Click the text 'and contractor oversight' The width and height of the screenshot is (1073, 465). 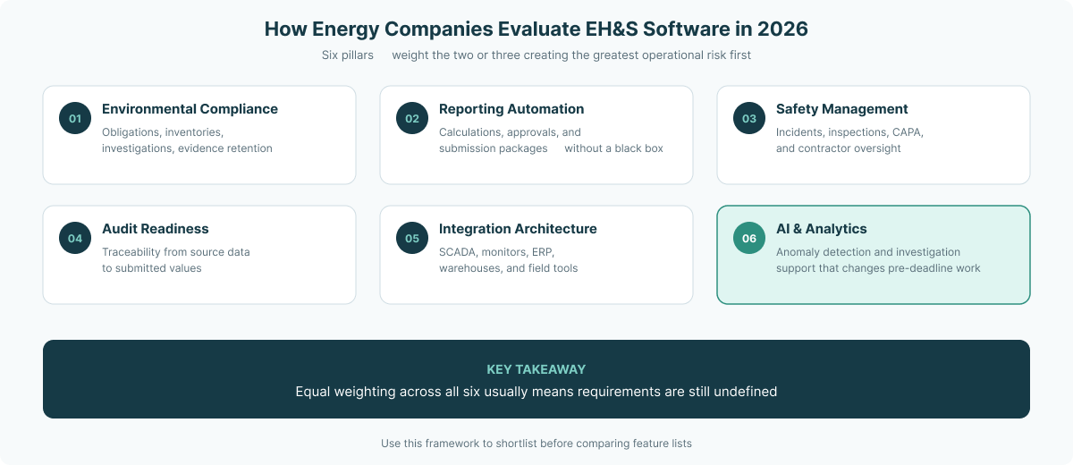click(839, 148)
